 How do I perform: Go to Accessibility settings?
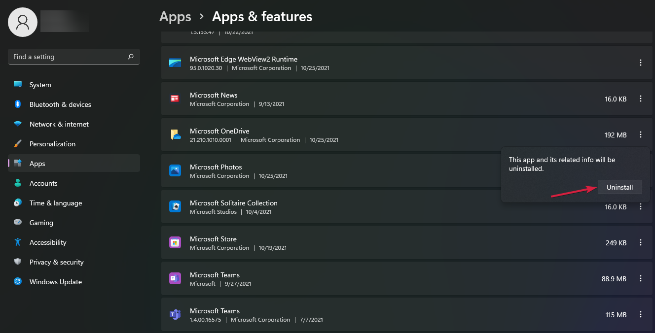[x=74, y=242]
